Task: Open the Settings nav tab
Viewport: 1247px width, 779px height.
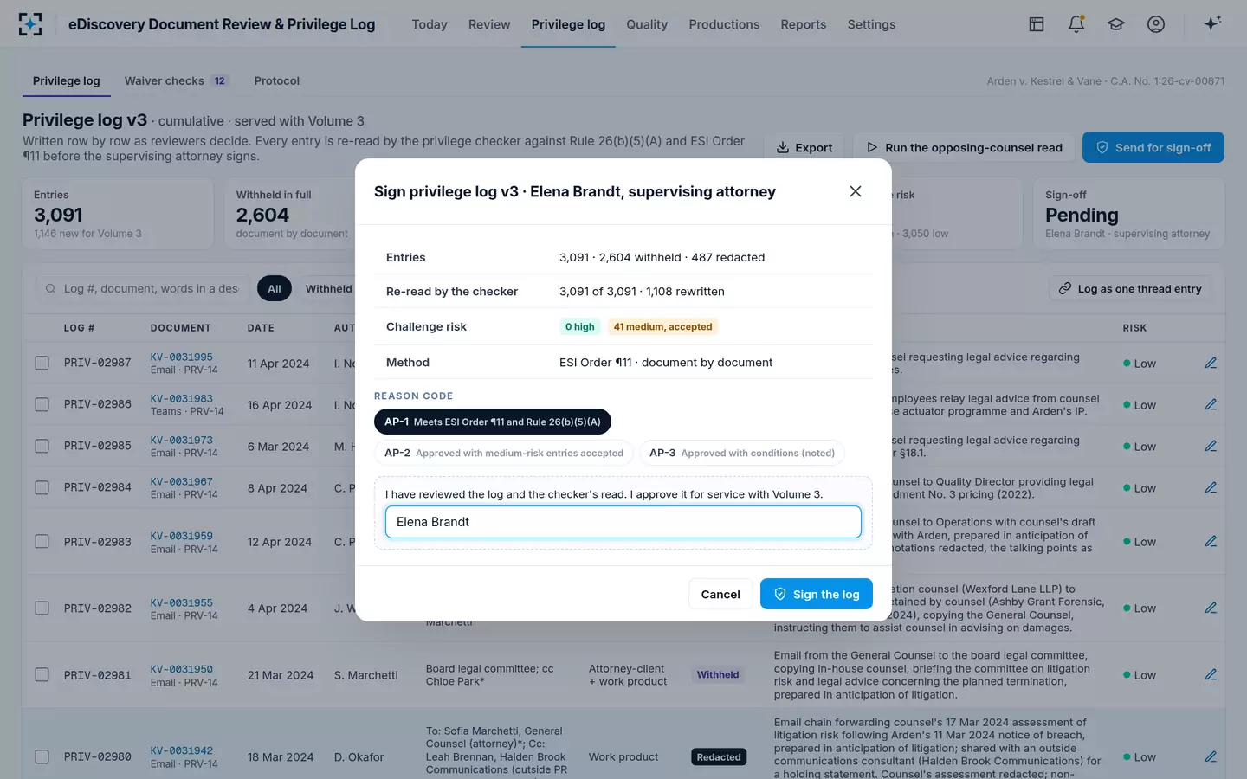Action: coord(871,24)
